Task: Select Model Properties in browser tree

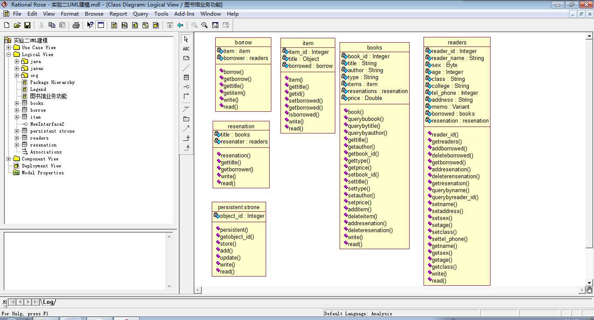Action: click(x=43, y=173)
